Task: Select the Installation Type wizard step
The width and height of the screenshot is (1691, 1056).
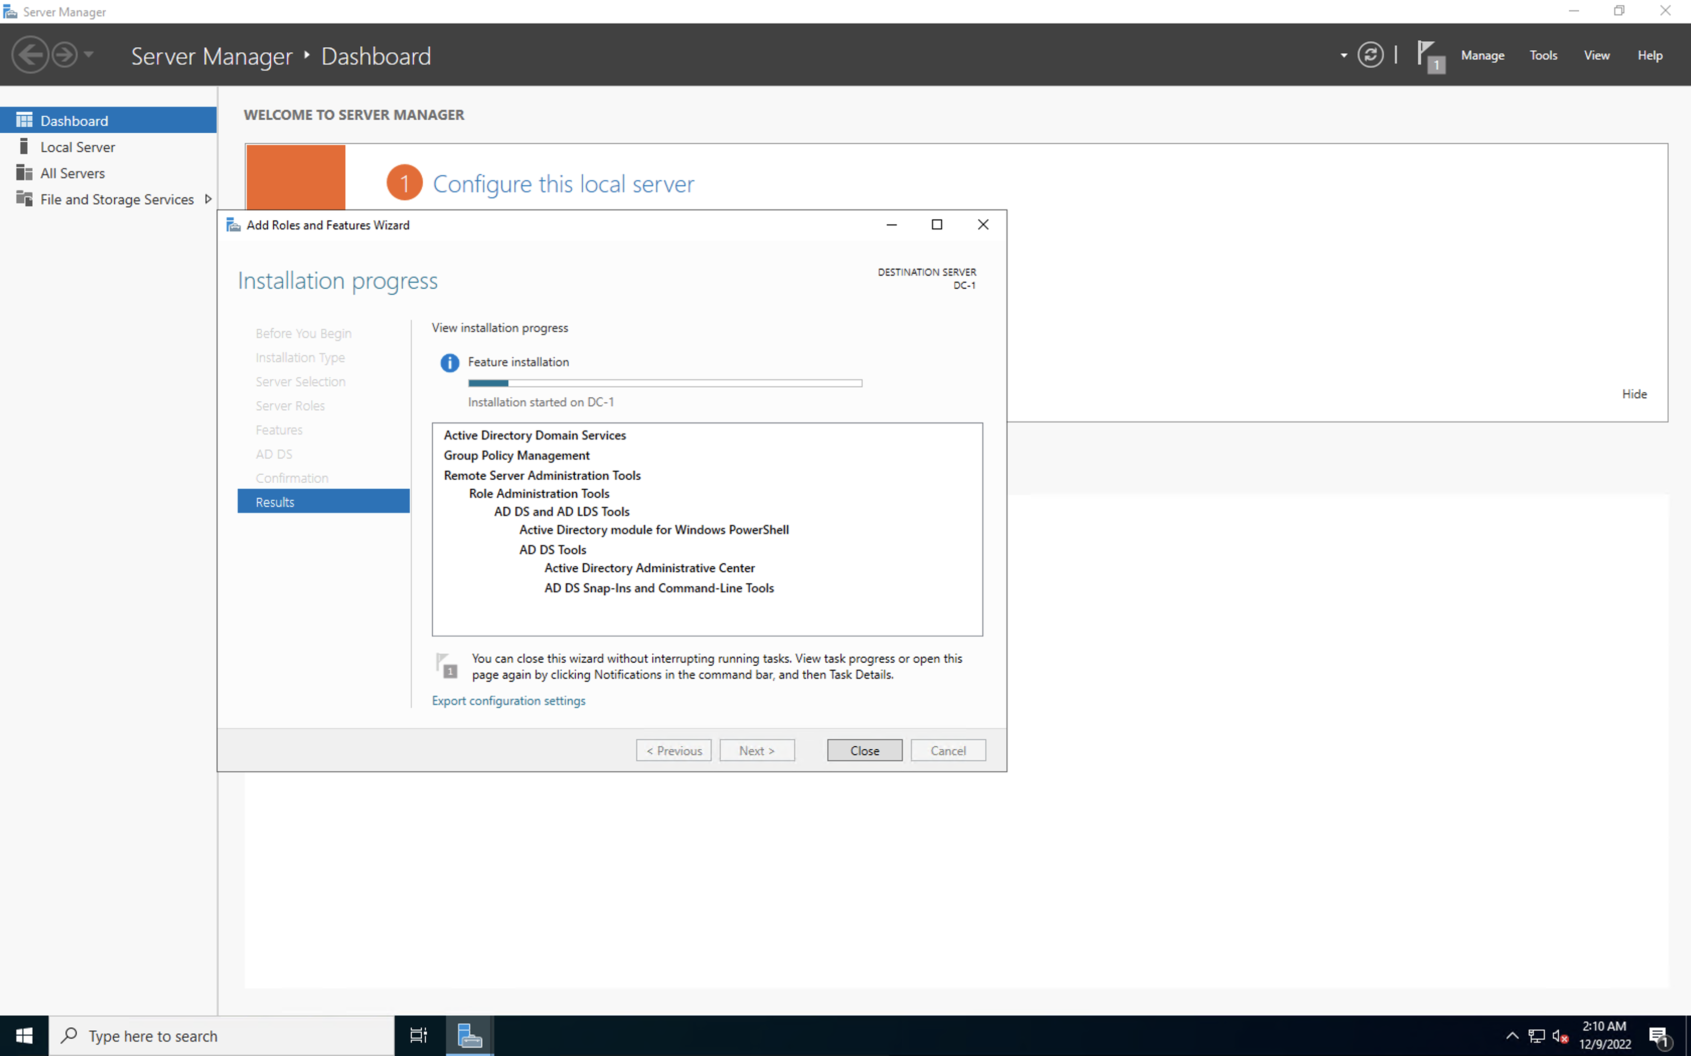Action: click(300, 358)
